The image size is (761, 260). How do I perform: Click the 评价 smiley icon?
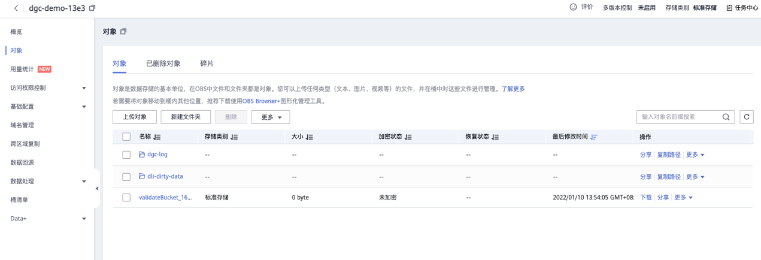click(573, 8)
